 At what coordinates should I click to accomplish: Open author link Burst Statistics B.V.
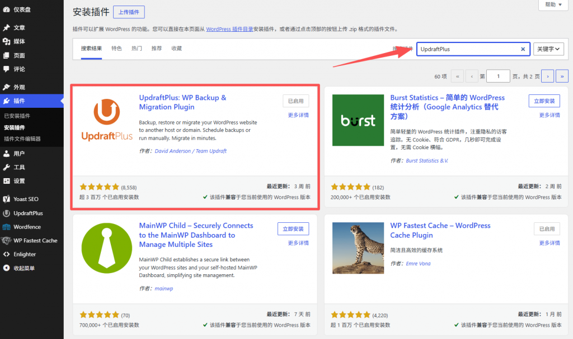427,160
